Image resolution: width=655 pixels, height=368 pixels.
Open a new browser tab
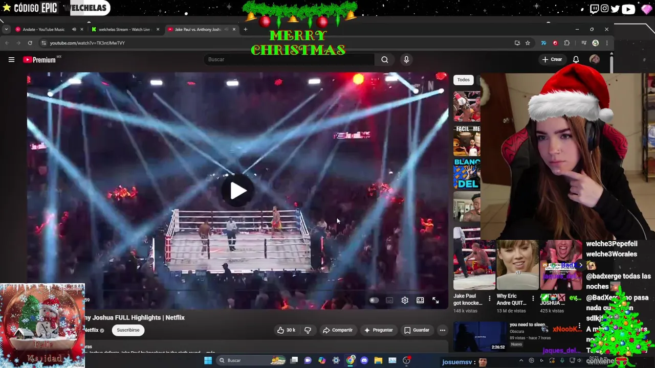click(x=245, y=30)
